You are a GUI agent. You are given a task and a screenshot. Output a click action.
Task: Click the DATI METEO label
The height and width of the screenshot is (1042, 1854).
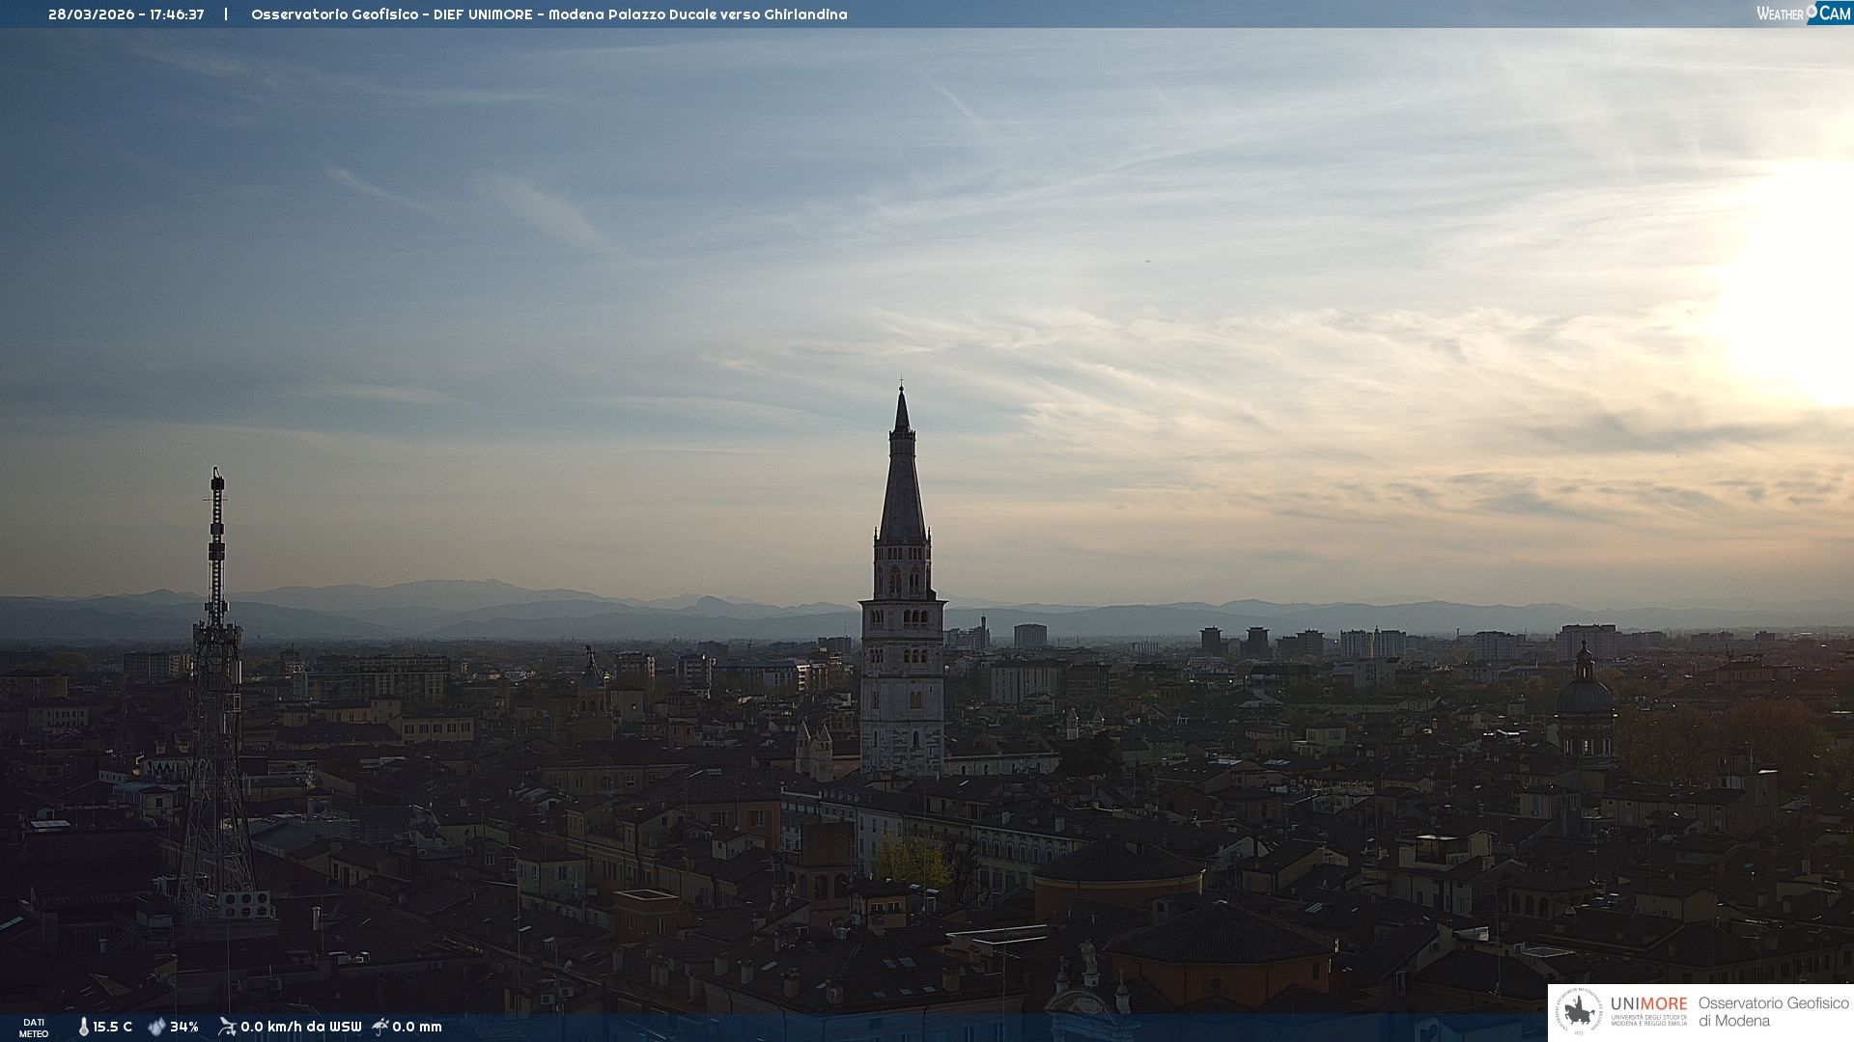34,1028
